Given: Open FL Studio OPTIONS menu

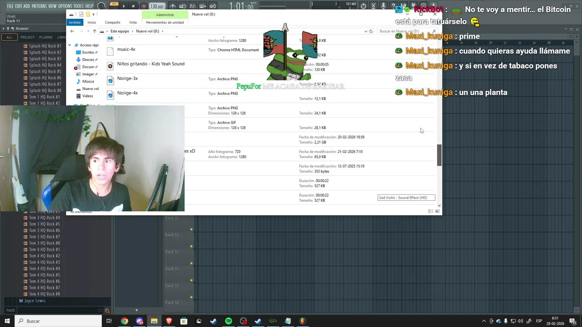Looking at the screenshot, I should [65, 6].
